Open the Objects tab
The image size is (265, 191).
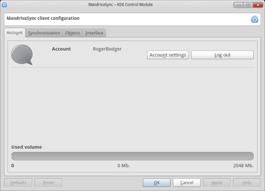72,33
